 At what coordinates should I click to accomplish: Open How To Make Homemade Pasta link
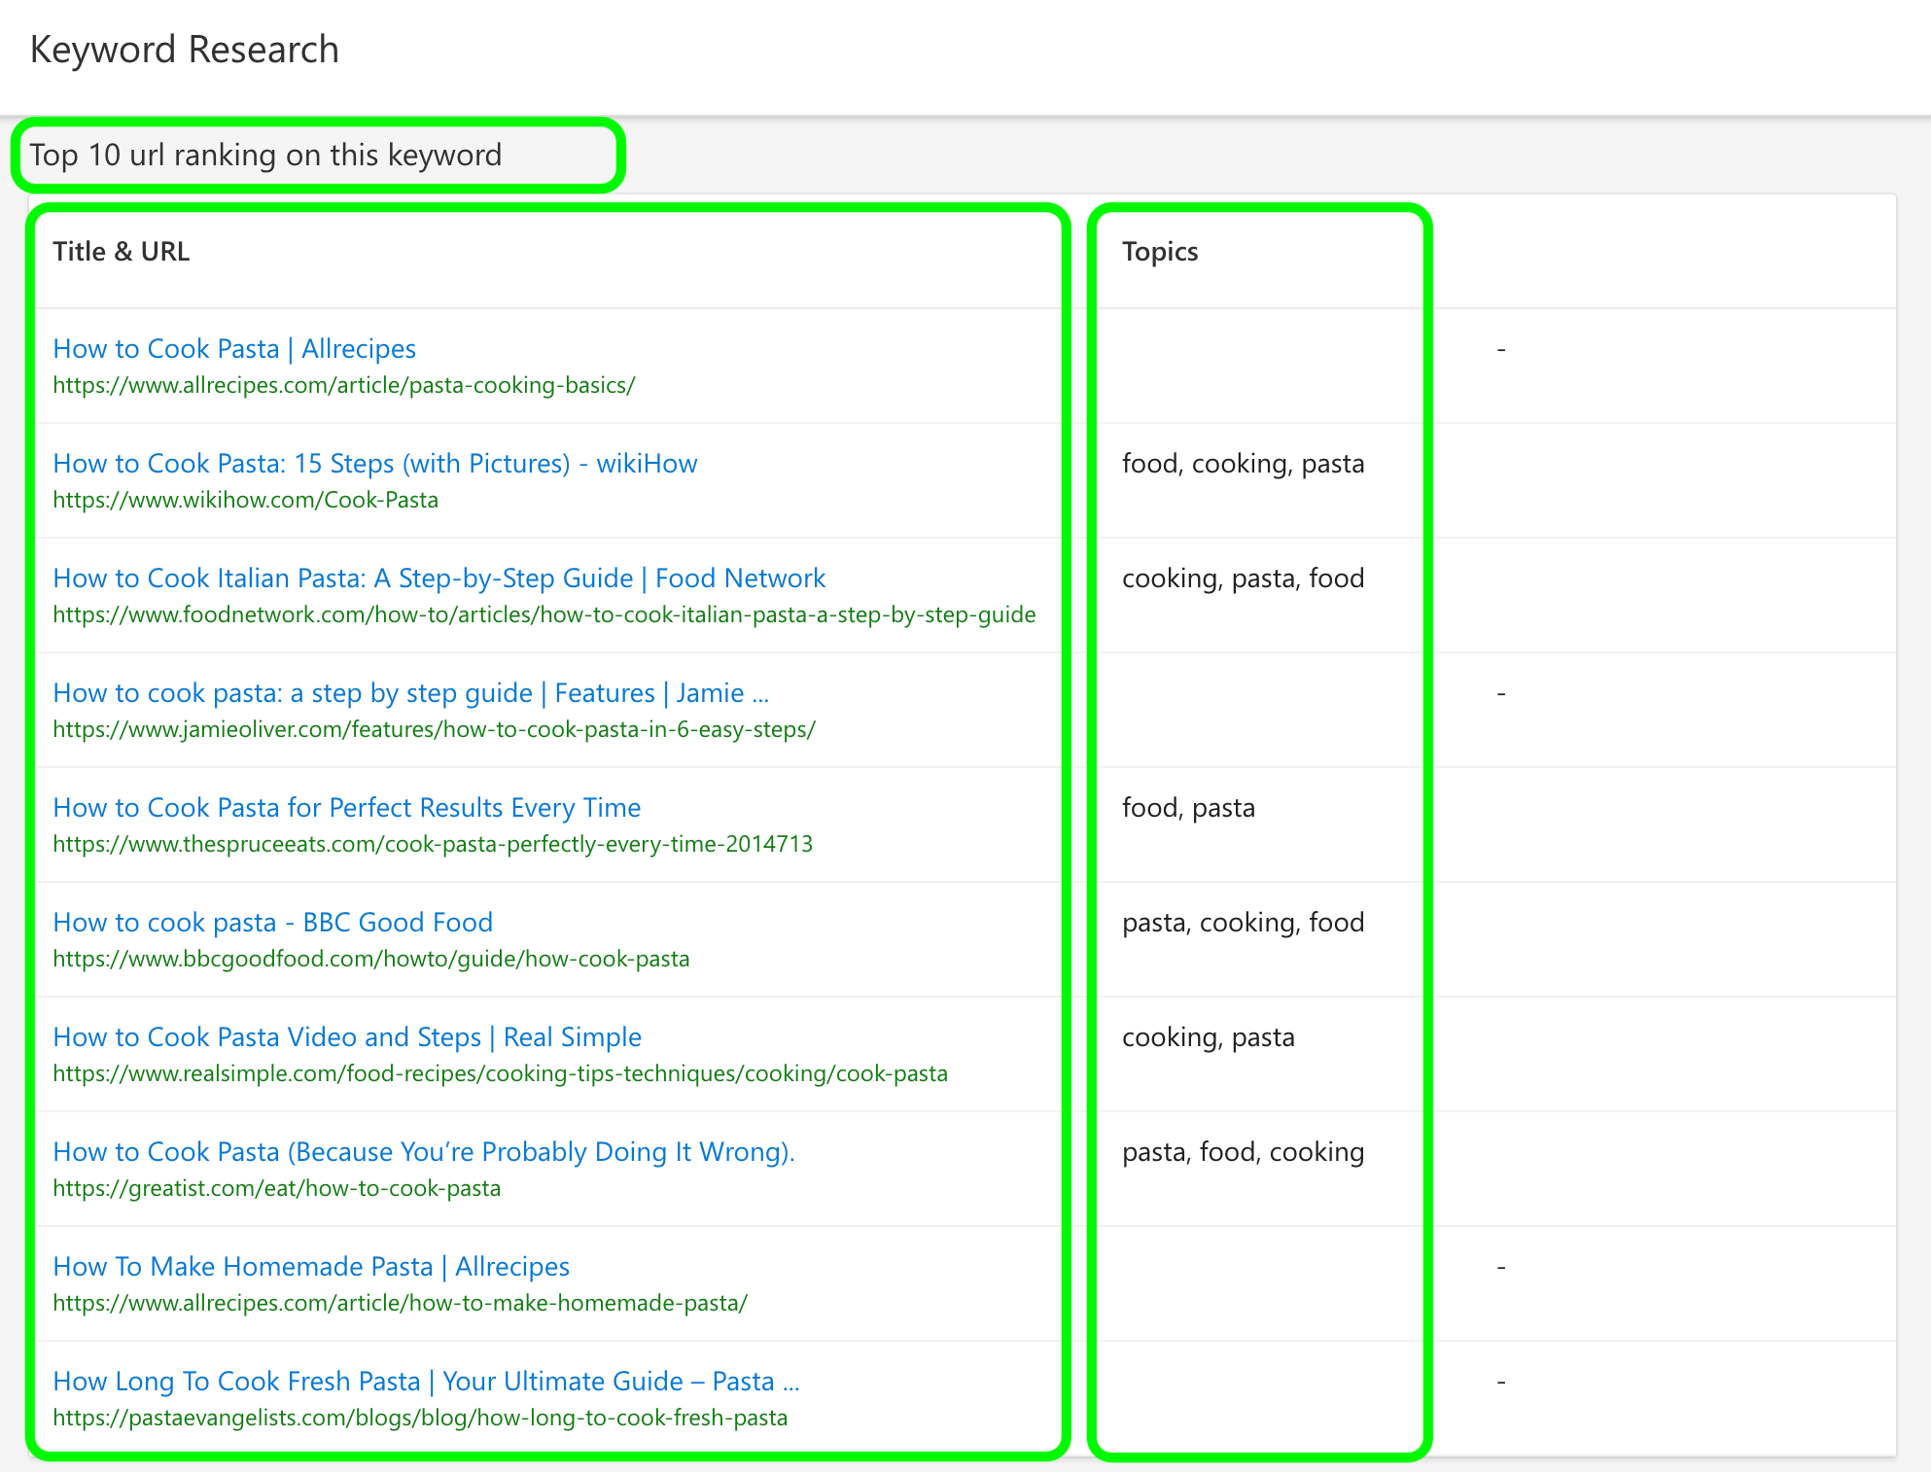(311, 1266)
